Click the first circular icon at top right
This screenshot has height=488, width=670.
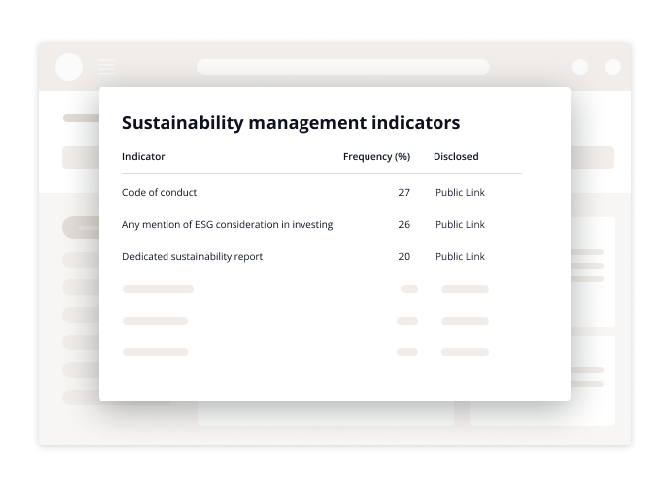(580, 67)
